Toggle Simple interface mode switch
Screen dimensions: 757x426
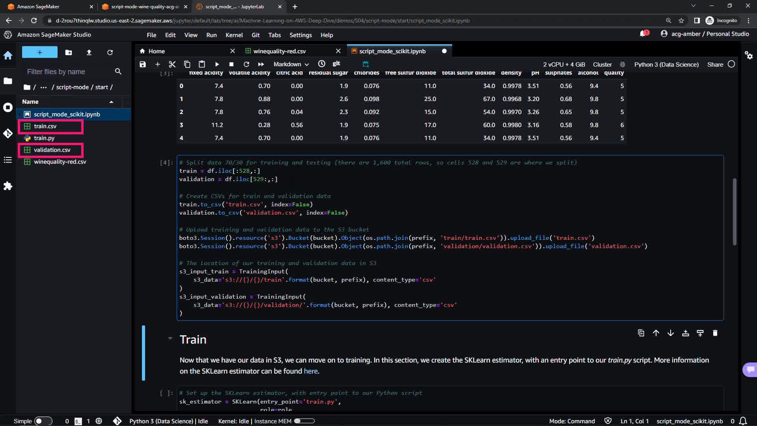click(x=43, y=421)
